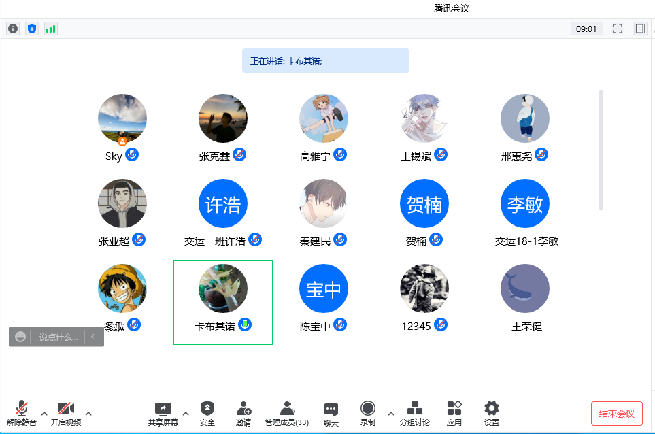Expand video options arrow beside 开启视频

[88, 413]
